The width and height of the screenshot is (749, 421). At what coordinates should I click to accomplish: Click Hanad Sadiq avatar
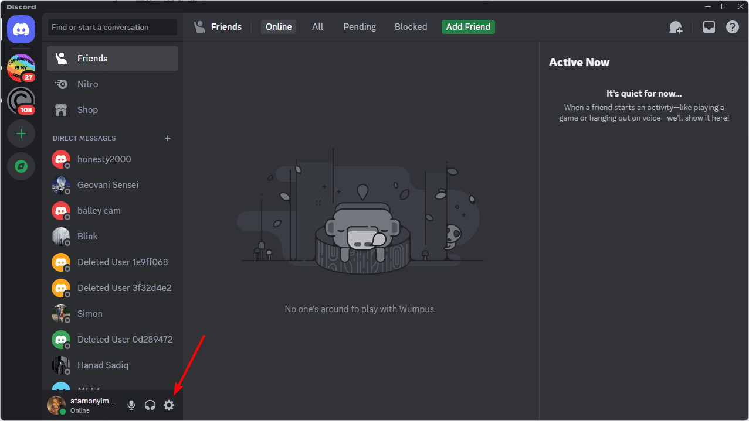coord(61,365)
